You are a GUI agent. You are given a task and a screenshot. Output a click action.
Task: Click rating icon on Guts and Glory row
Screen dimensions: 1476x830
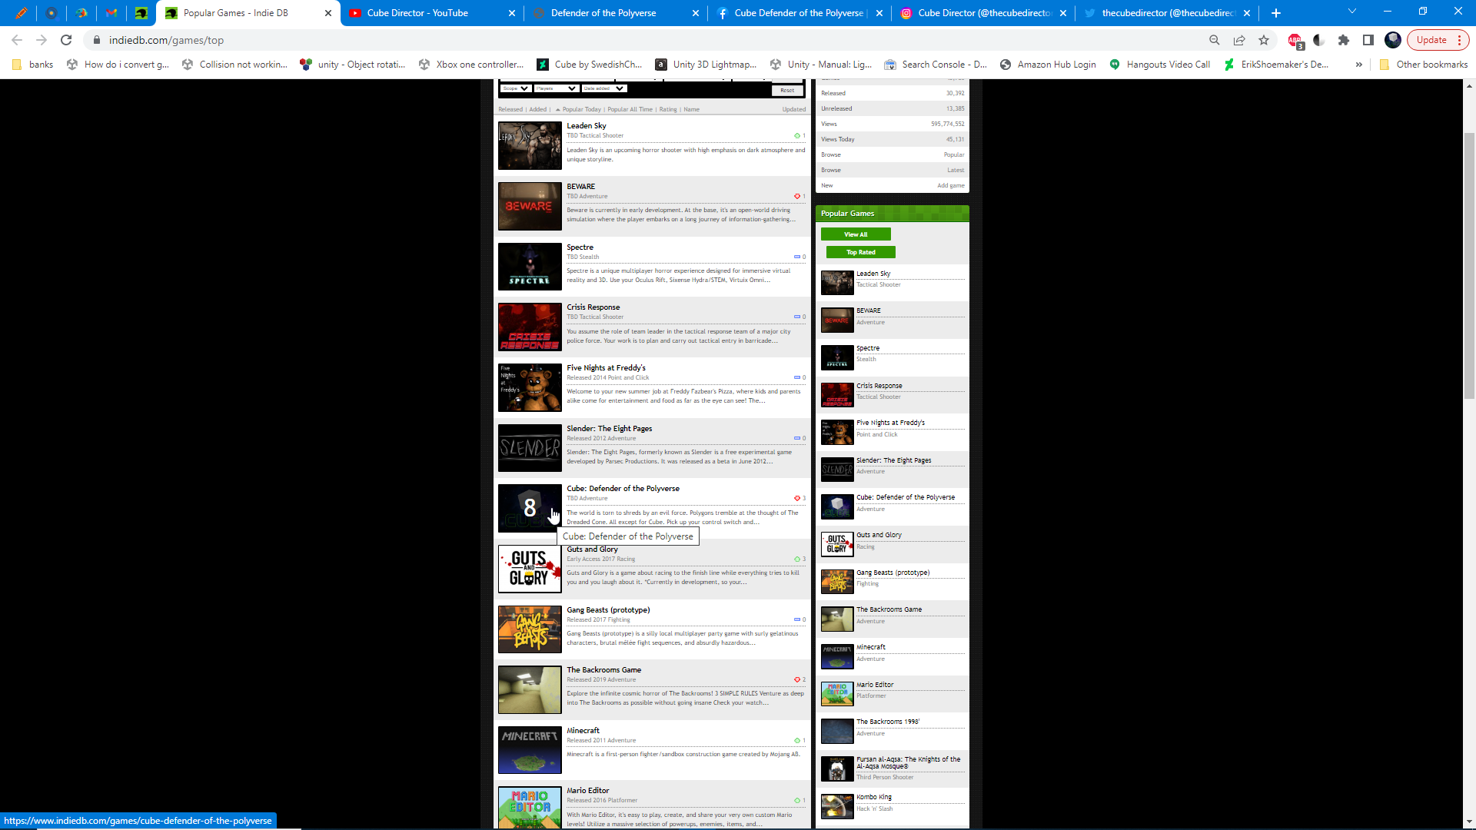pos(797,559)
